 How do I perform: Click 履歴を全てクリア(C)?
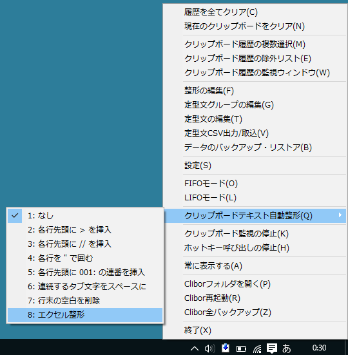[x=255, y=12]
